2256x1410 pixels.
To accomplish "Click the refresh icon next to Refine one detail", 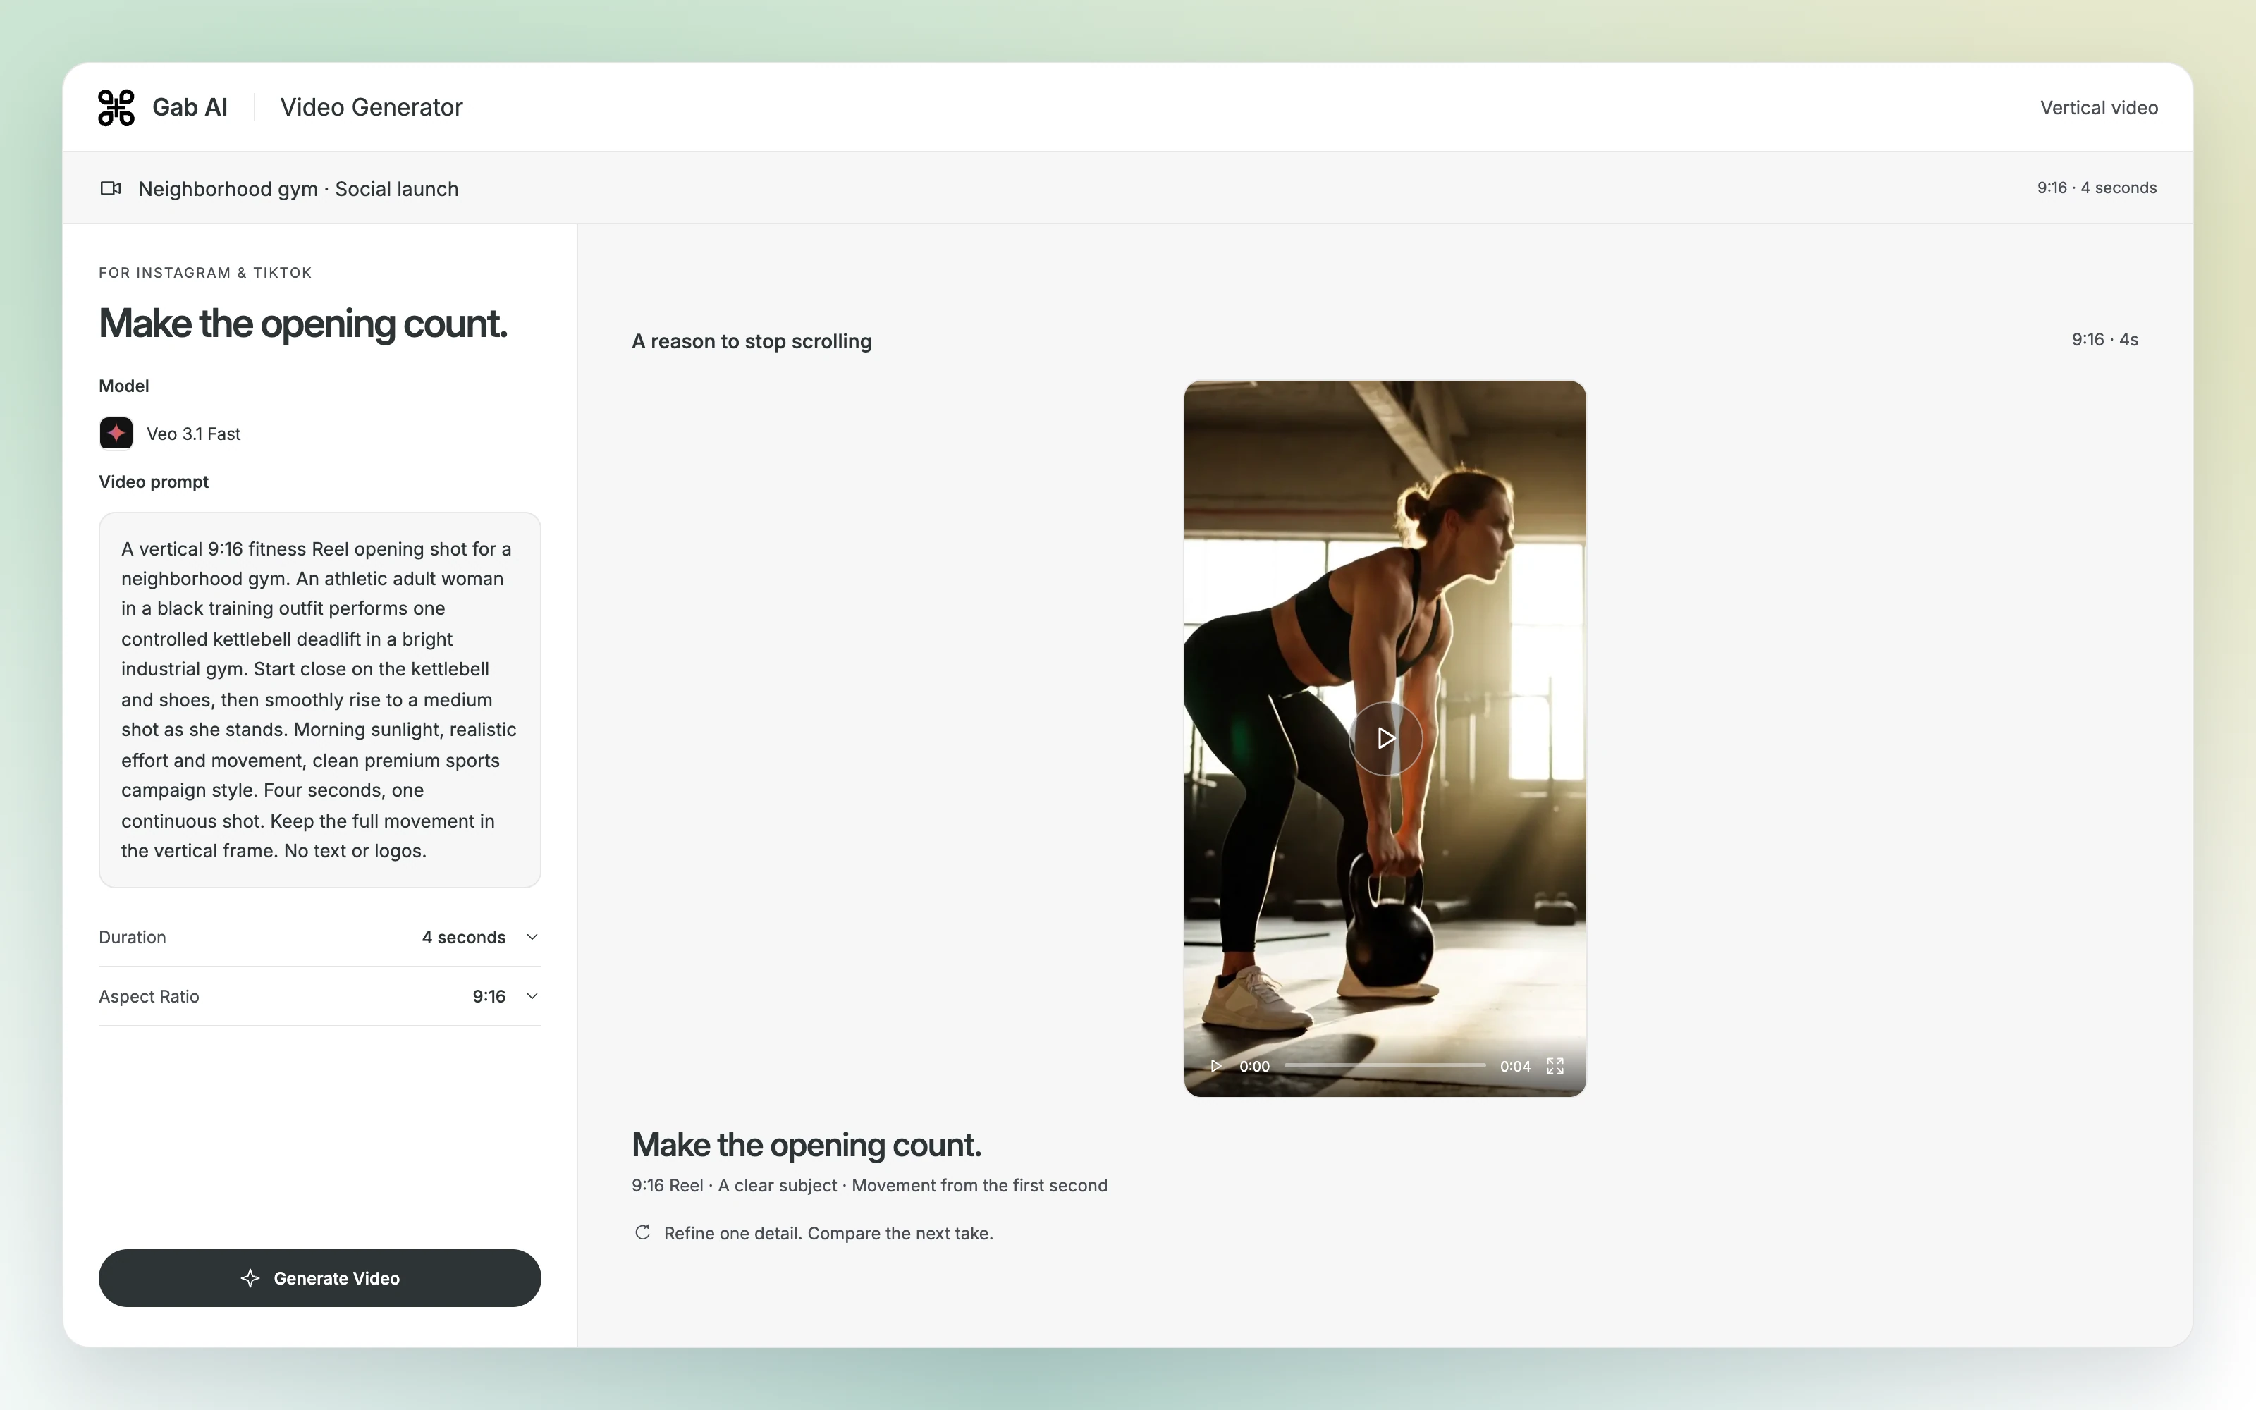I will point(642,1233).
